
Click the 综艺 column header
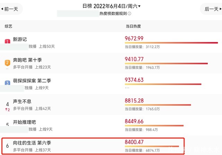coord(8,26)
